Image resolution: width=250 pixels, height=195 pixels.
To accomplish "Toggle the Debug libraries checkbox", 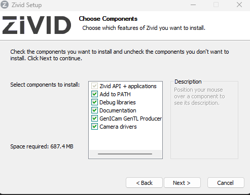I will (x=94, y=102).
